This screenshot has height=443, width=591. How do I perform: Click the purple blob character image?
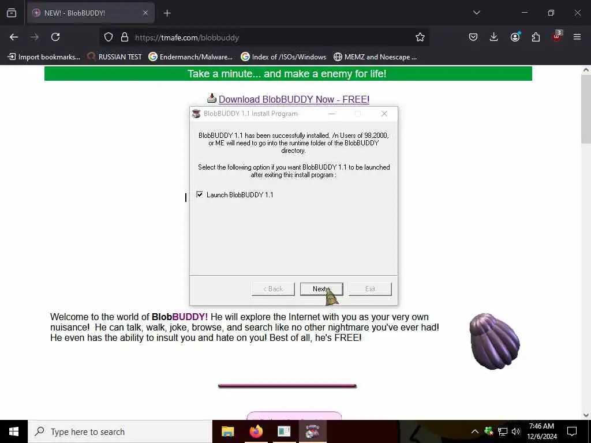pos(495,341)
